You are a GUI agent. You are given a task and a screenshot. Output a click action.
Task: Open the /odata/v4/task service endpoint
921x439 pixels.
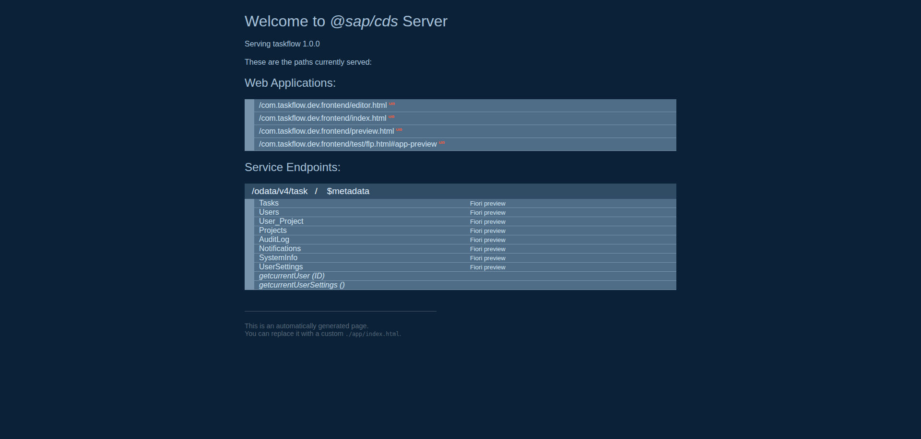pyautogui.click(x=280, y=191)
